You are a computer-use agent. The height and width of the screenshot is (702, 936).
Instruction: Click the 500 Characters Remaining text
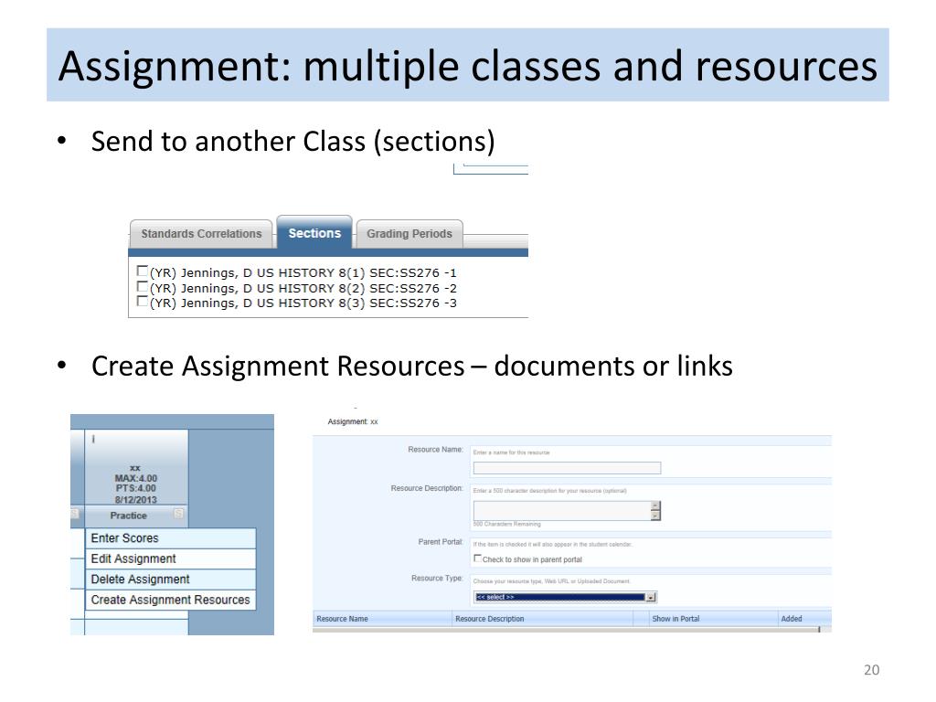[506, 525]
